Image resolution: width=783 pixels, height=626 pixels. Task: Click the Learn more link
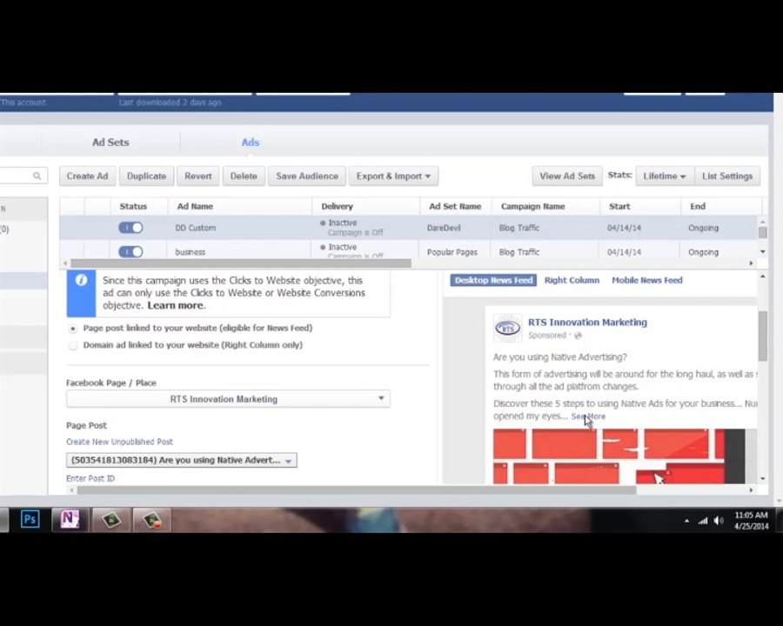pos(175,305)
